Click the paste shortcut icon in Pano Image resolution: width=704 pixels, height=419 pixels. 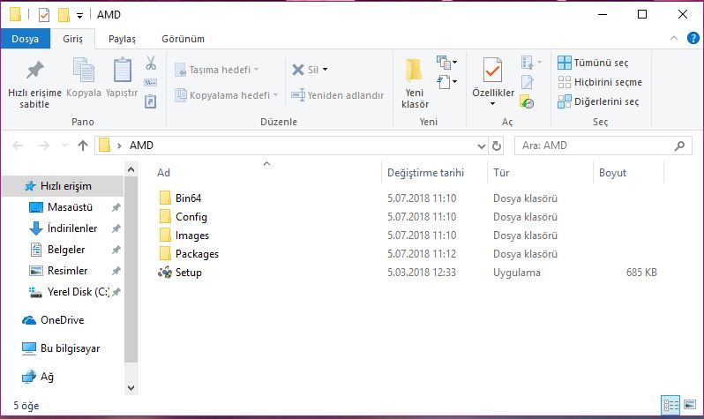click(x=150, y=101)
